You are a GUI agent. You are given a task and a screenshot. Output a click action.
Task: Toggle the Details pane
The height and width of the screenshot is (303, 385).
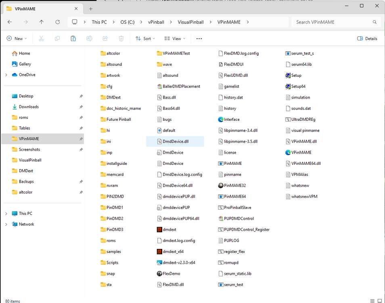click(367, 38)
